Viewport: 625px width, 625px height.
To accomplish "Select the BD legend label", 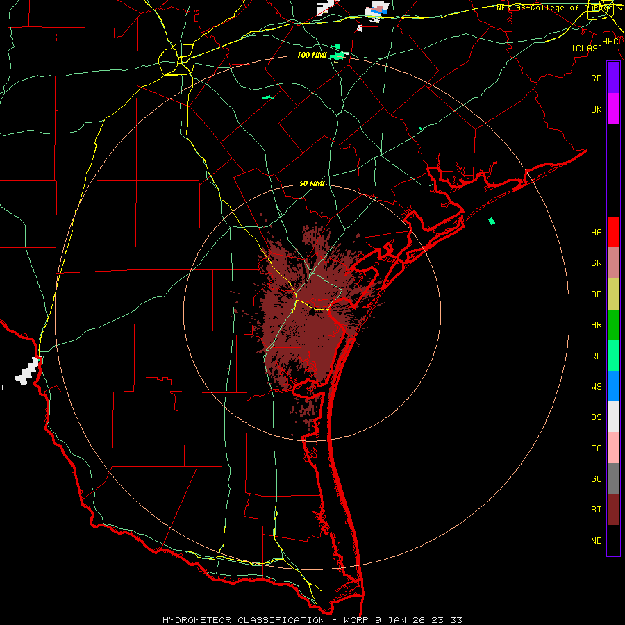I will (596, 294).
